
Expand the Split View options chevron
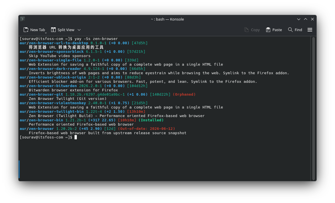tap(79, 30)
